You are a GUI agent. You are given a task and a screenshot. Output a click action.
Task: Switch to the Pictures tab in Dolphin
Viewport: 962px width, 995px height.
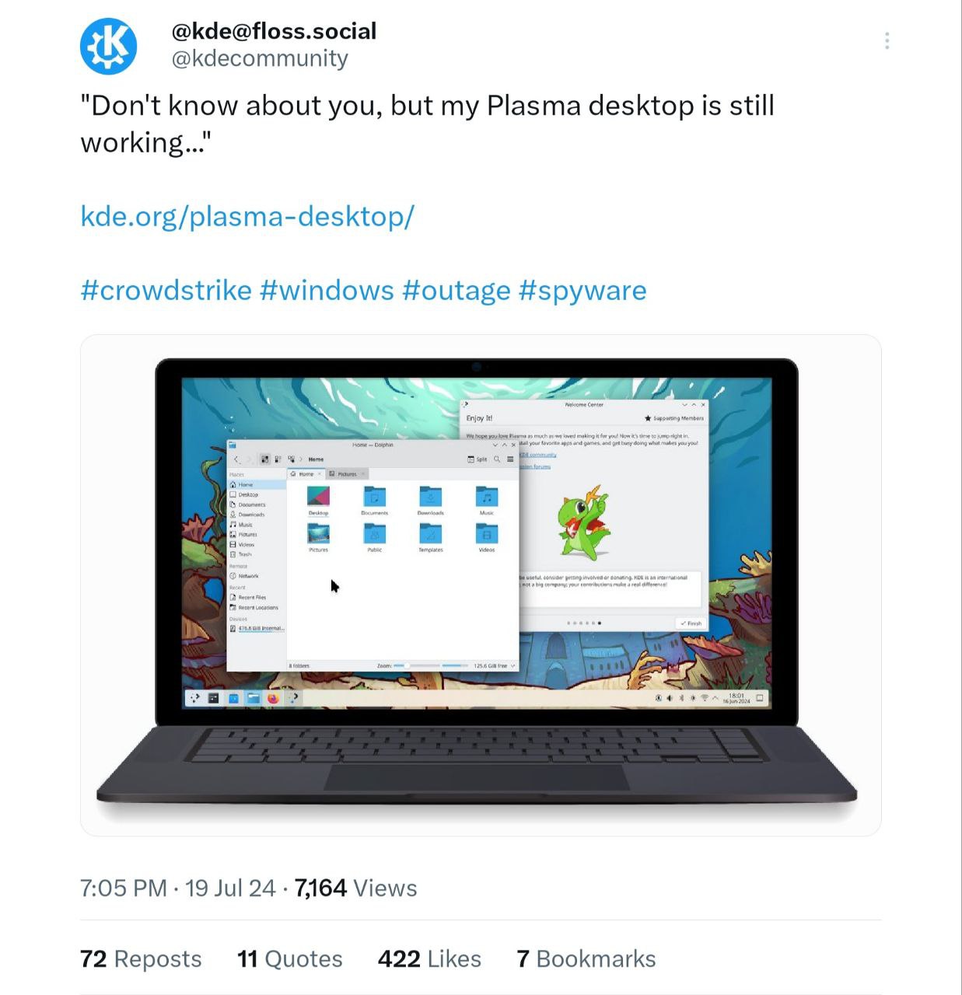pos(346,473)
